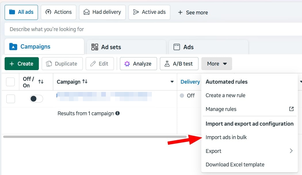Turn on the campaign Off/On switch
Viewport: 302px width, 175px height.
pyautogui.click(x=36, y=99)
